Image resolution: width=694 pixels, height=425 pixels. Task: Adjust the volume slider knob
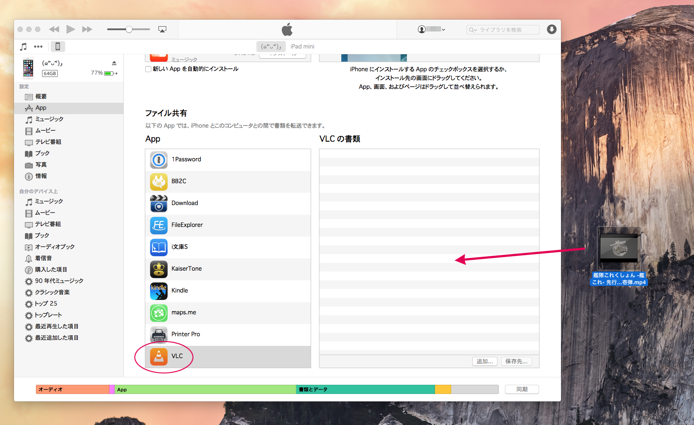pos(129,29)
